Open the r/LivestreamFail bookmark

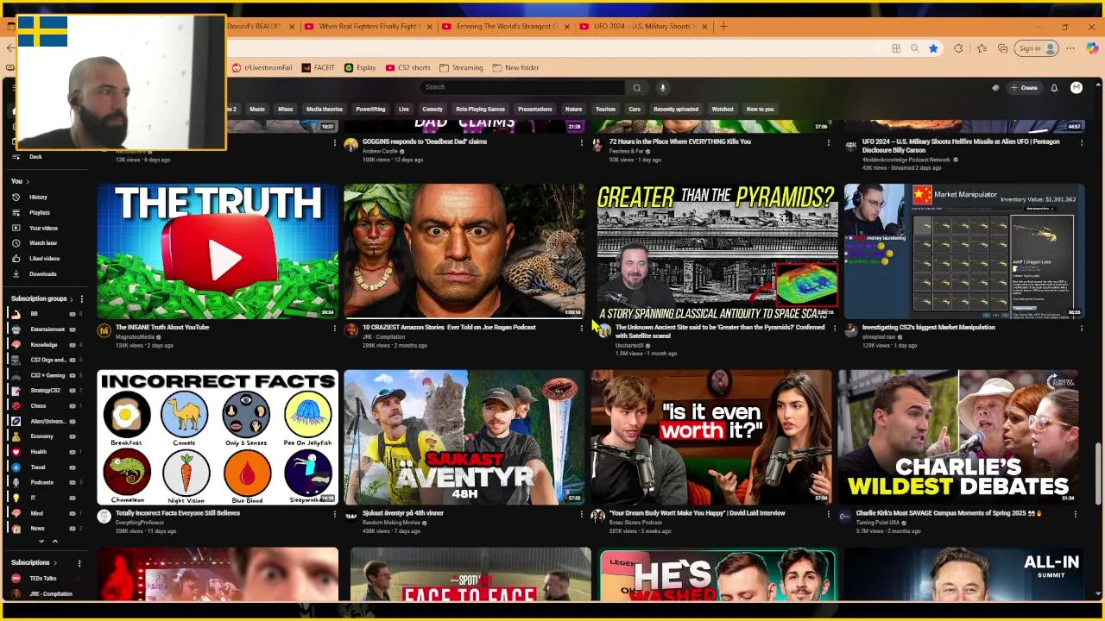[262, 67]
